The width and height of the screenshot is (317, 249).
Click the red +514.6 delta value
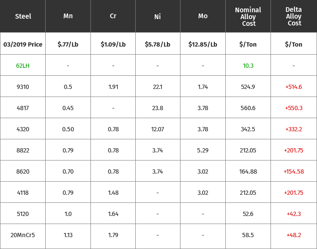(294, 87)
